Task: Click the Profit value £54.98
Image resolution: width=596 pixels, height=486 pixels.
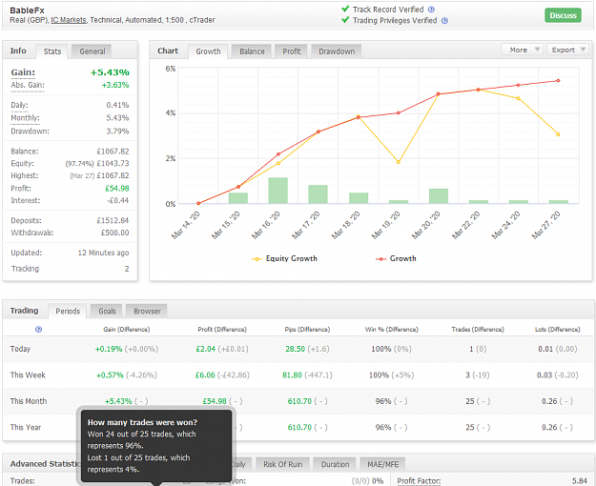Action: point(117,189)
